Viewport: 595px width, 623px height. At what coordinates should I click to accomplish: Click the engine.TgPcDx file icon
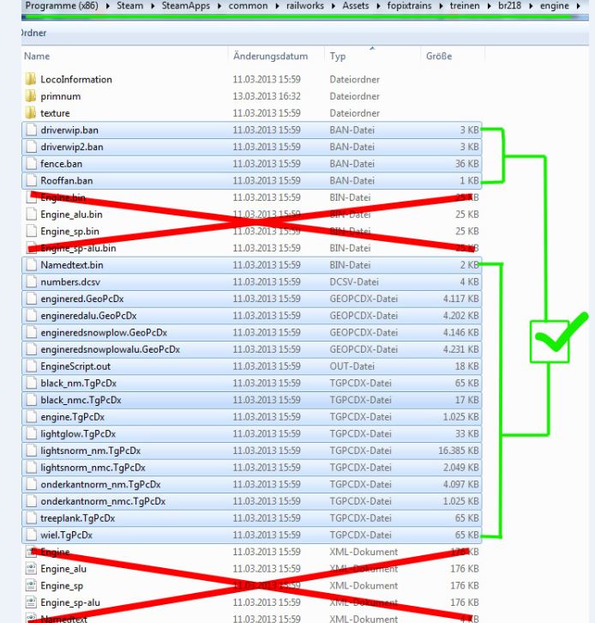click(x=32, y=417)
